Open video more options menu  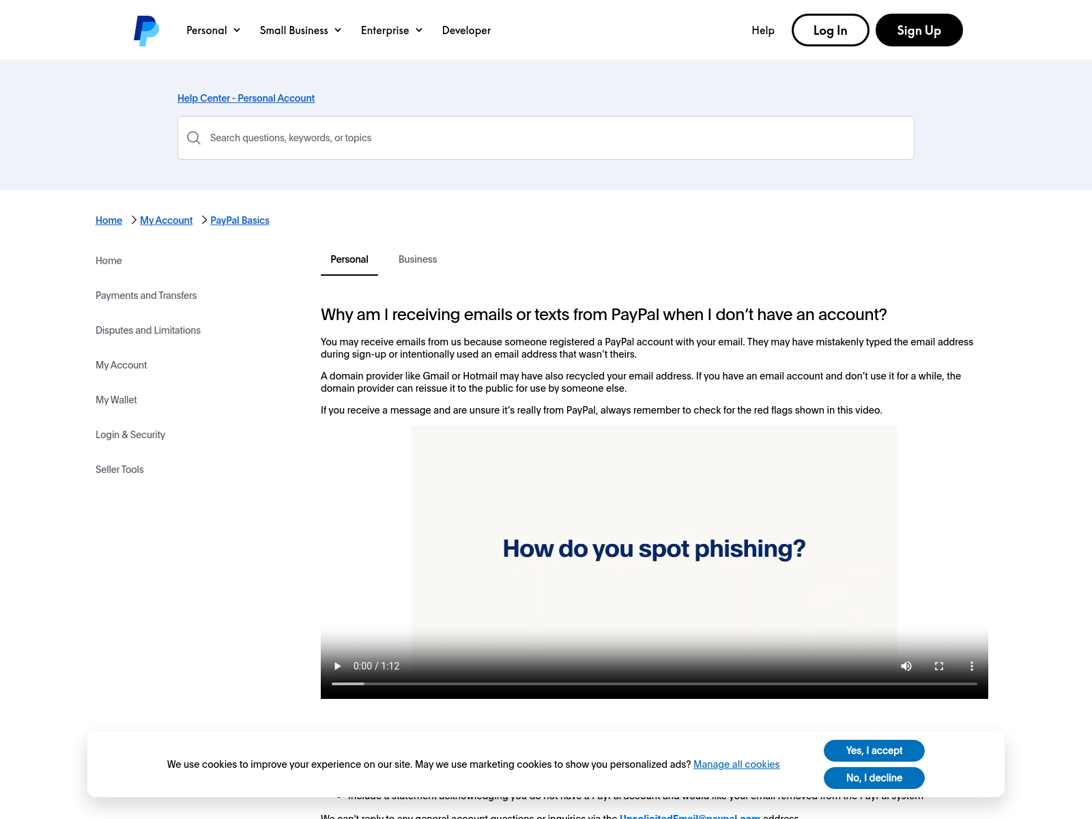point(972,666)
